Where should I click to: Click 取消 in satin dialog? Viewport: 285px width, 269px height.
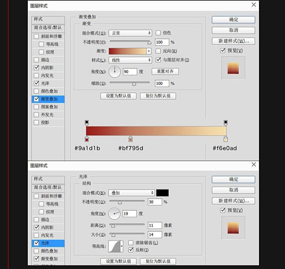pos(233,190)
